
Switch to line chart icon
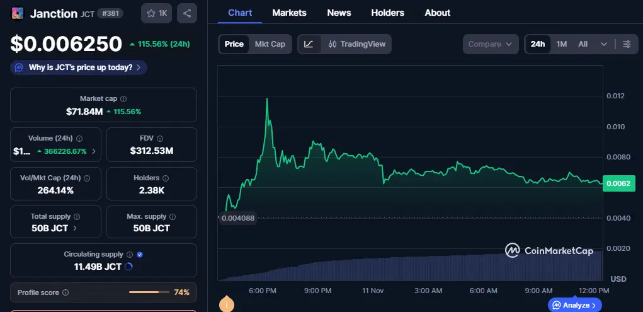point(309,44)
